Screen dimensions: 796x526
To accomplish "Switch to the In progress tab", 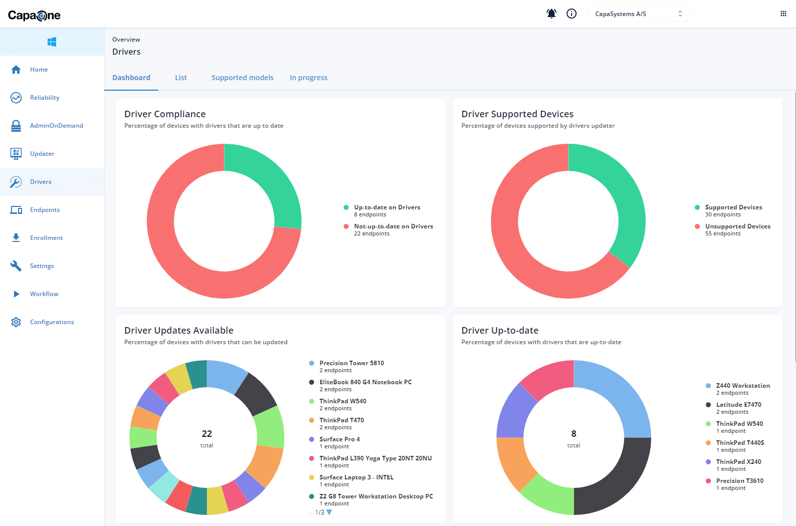I will [309, 78].
